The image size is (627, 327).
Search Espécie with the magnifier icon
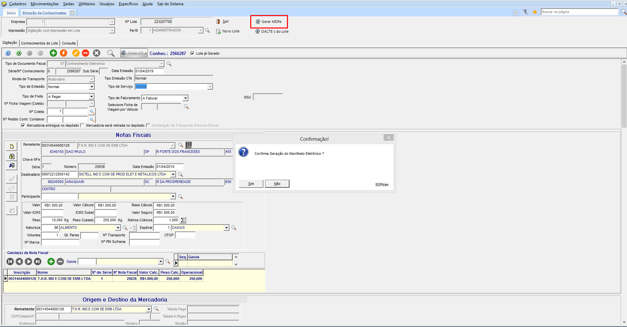pyautogui.click(x=234, y=228)
